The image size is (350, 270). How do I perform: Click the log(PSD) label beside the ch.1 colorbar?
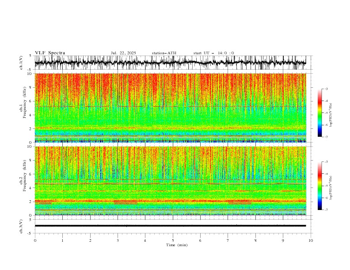[331, 115]
